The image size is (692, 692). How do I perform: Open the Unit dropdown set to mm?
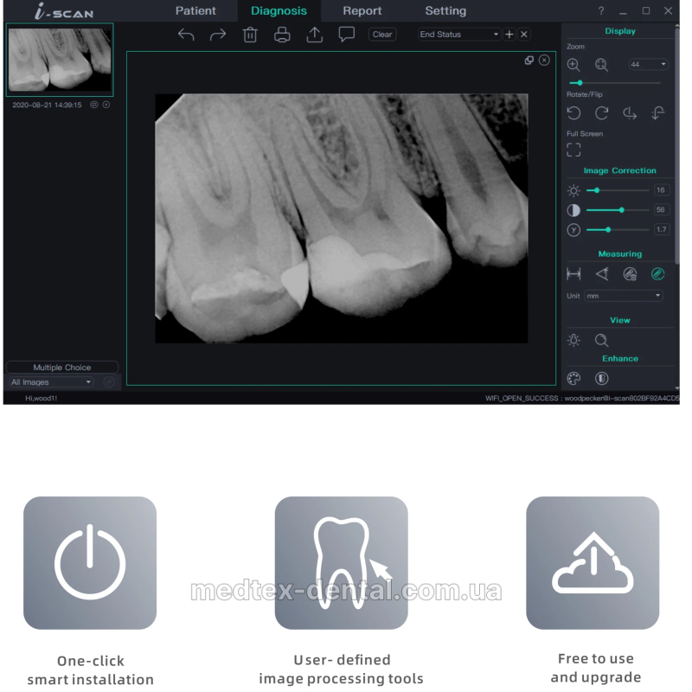[623, 296]
